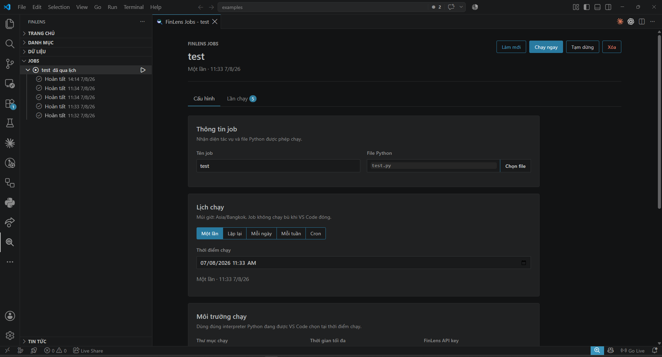Open the Selection menu
The image size is (662, 357).
pos(59,7)
